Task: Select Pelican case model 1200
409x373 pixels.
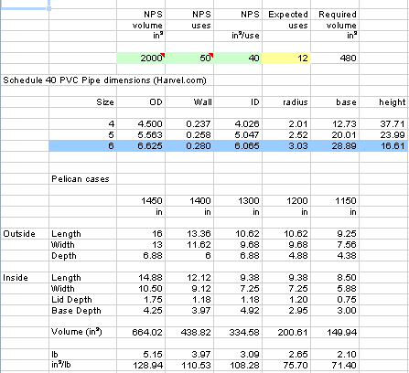Action: coord(297,201)
